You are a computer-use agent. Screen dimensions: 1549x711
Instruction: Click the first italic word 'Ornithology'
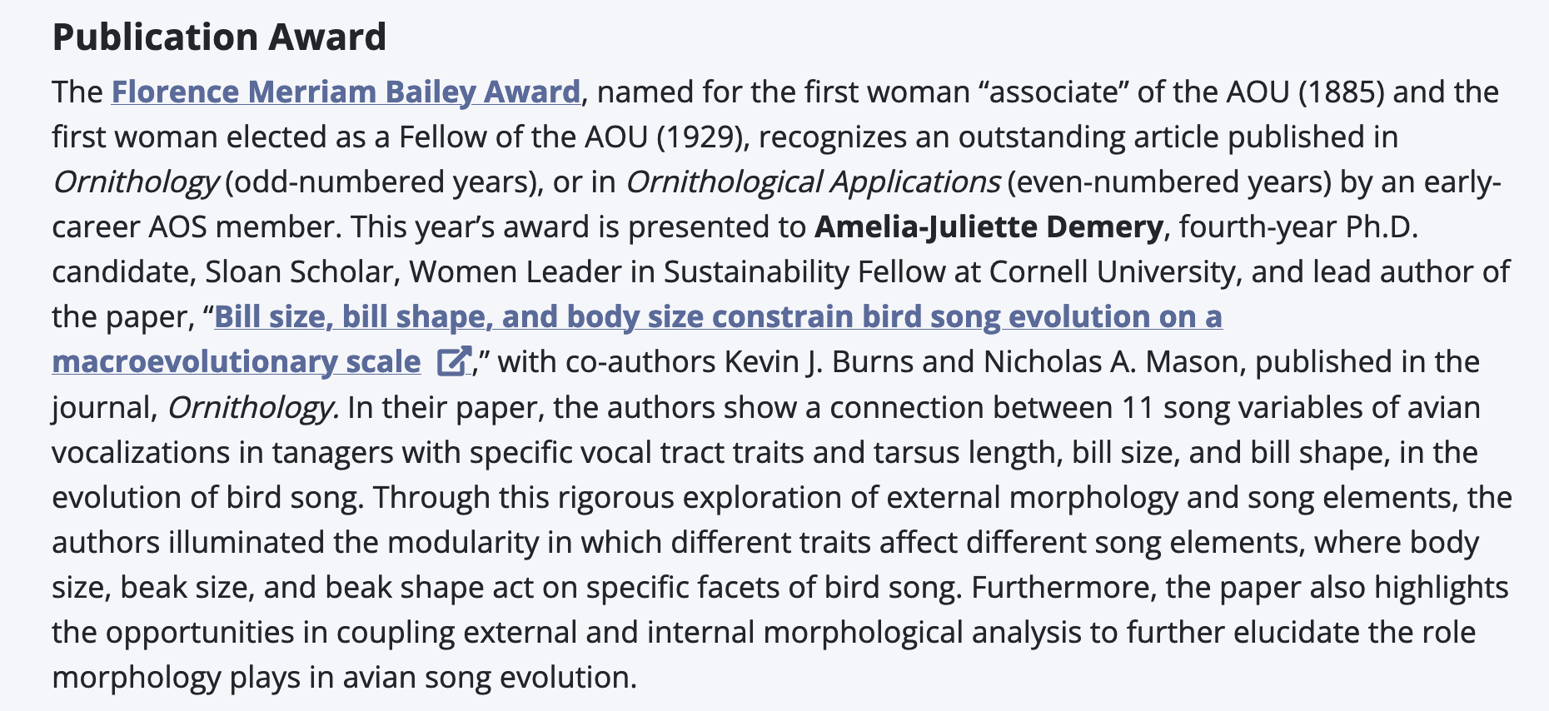tap(136, 182)
